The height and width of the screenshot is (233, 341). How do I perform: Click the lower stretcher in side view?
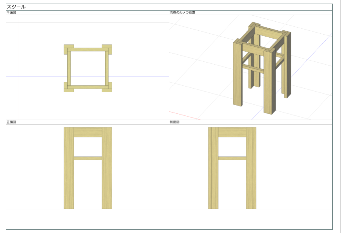pyautogui.click(x=232, y=158)
